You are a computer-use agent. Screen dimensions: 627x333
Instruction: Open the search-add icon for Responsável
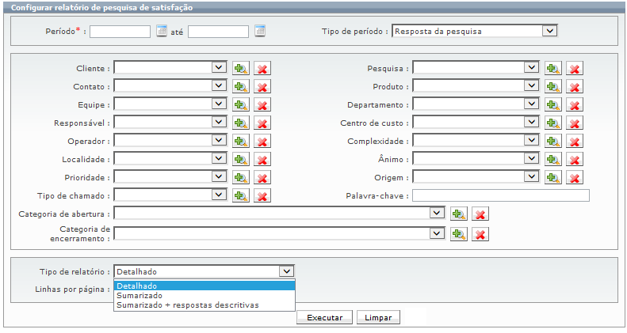click(x=241, y=123)
